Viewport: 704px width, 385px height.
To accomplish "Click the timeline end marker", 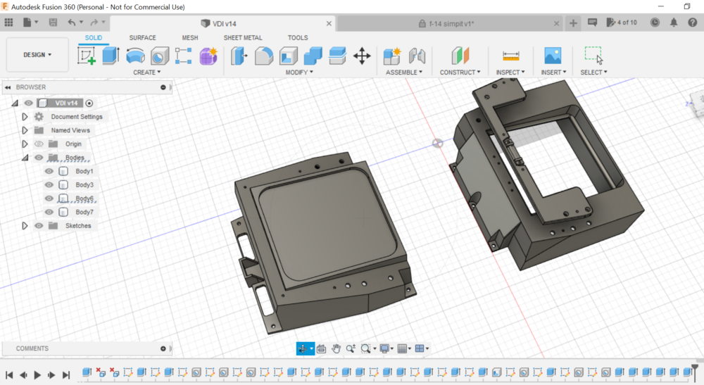I will 696,370.
